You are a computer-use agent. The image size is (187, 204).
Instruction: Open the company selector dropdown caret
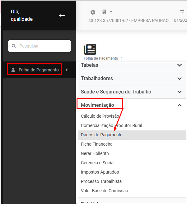111,12
